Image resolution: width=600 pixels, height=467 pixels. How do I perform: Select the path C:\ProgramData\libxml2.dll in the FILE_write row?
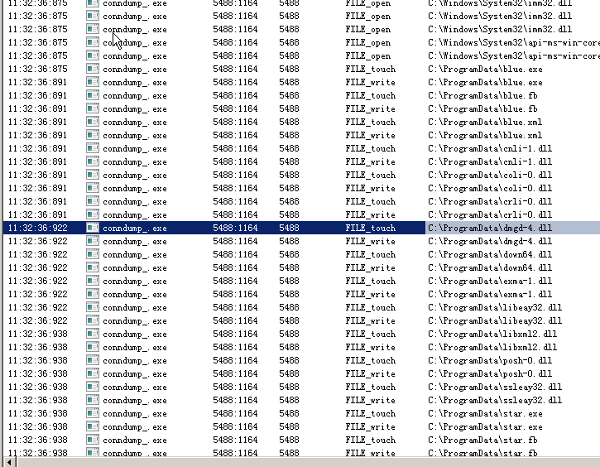[492, 347]
